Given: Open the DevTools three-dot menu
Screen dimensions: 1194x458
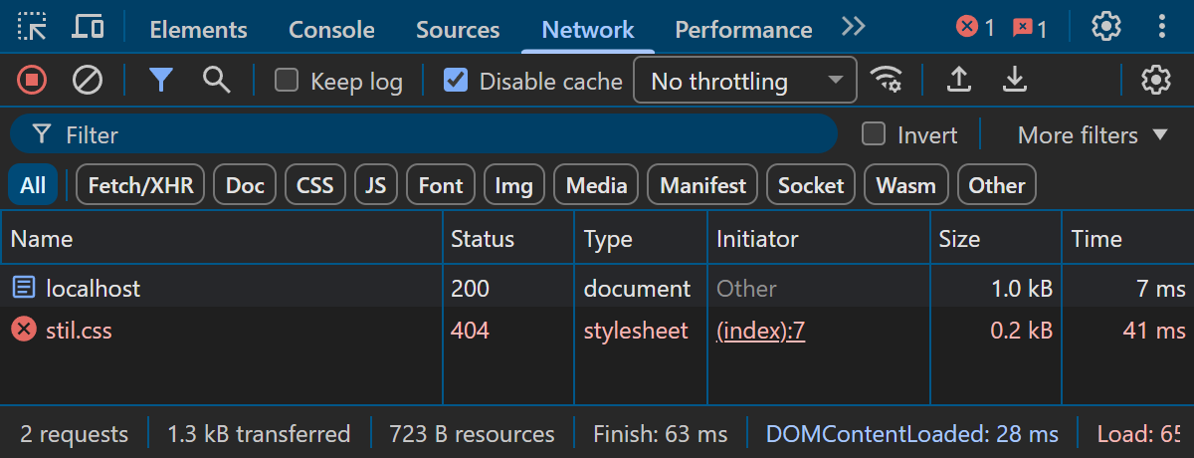Looking at the screenshot, I should pyautogui.click(x=1161, y=27).
